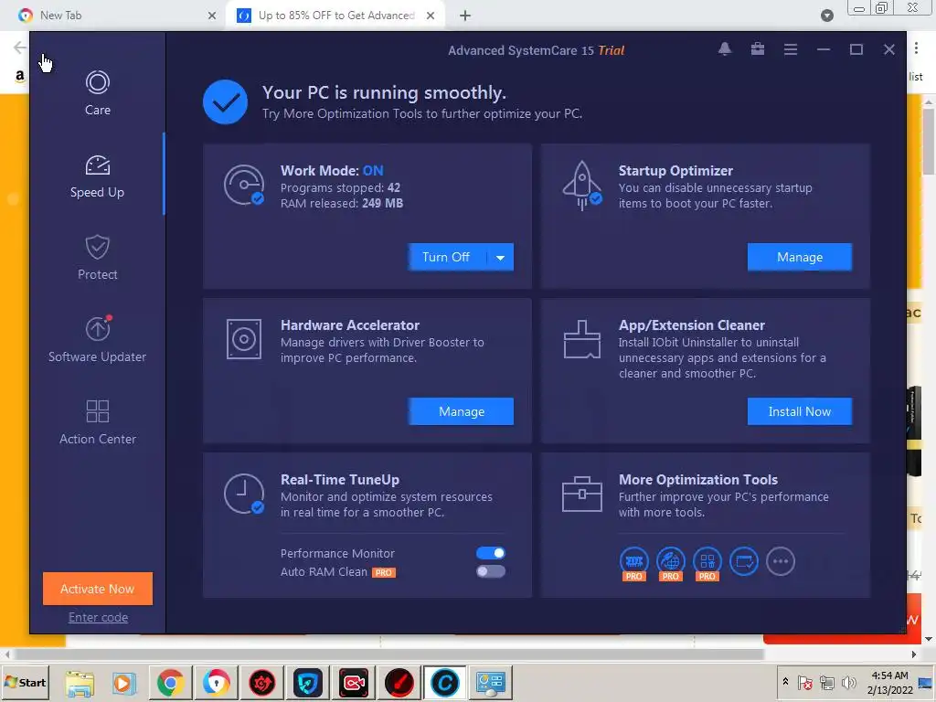
Task: Open the Enter code link
Action: 98,617
